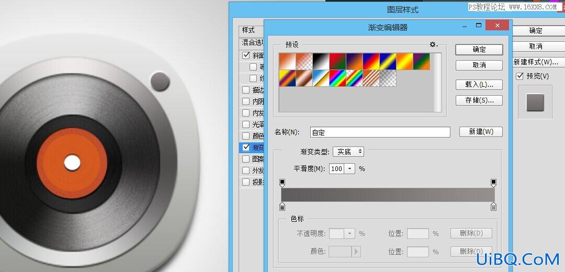Screen dimensions: 565x272
Task: Select the left opacity stop above the gradient bar
Action: pyautogui.click(x=282, y=183)
